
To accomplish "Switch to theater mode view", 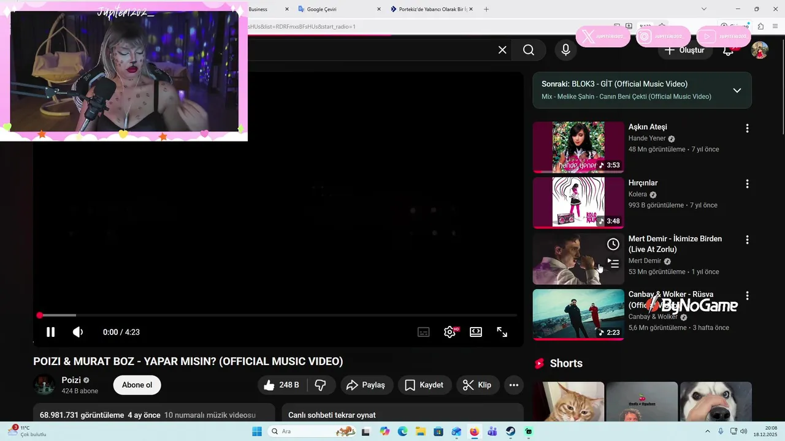I will pyautogui.click(x=476, y=332).
